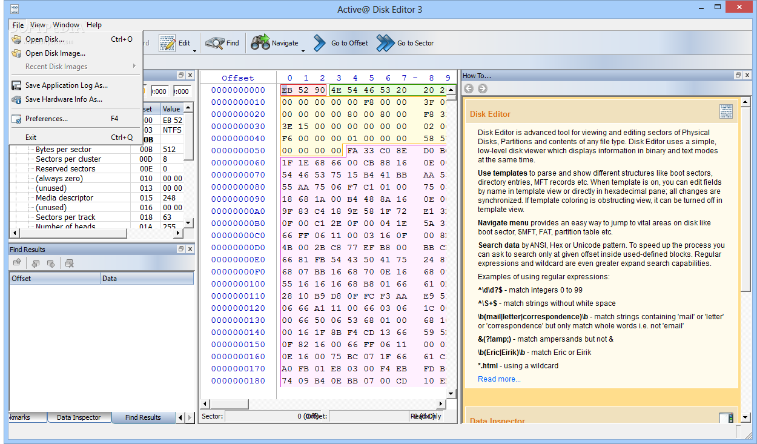757x444 pixels.
Task: Click the first icon in Find Results toolbar
Action: pos(18,263)
